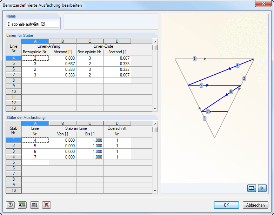274x215 pixels.
Task: Click line label 1 in the preview graphic
Action: (x=195, y=59)
